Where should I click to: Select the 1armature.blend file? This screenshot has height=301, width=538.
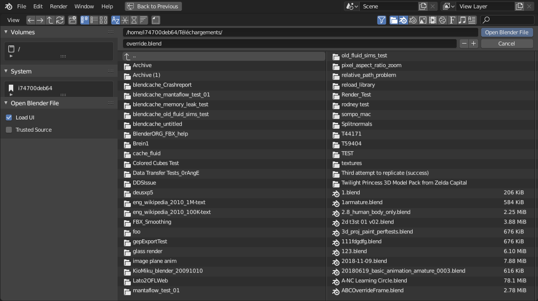(x=431, y=202)
